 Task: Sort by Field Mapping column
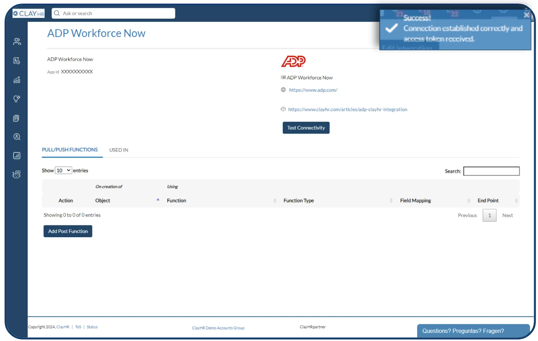[435, 200]
